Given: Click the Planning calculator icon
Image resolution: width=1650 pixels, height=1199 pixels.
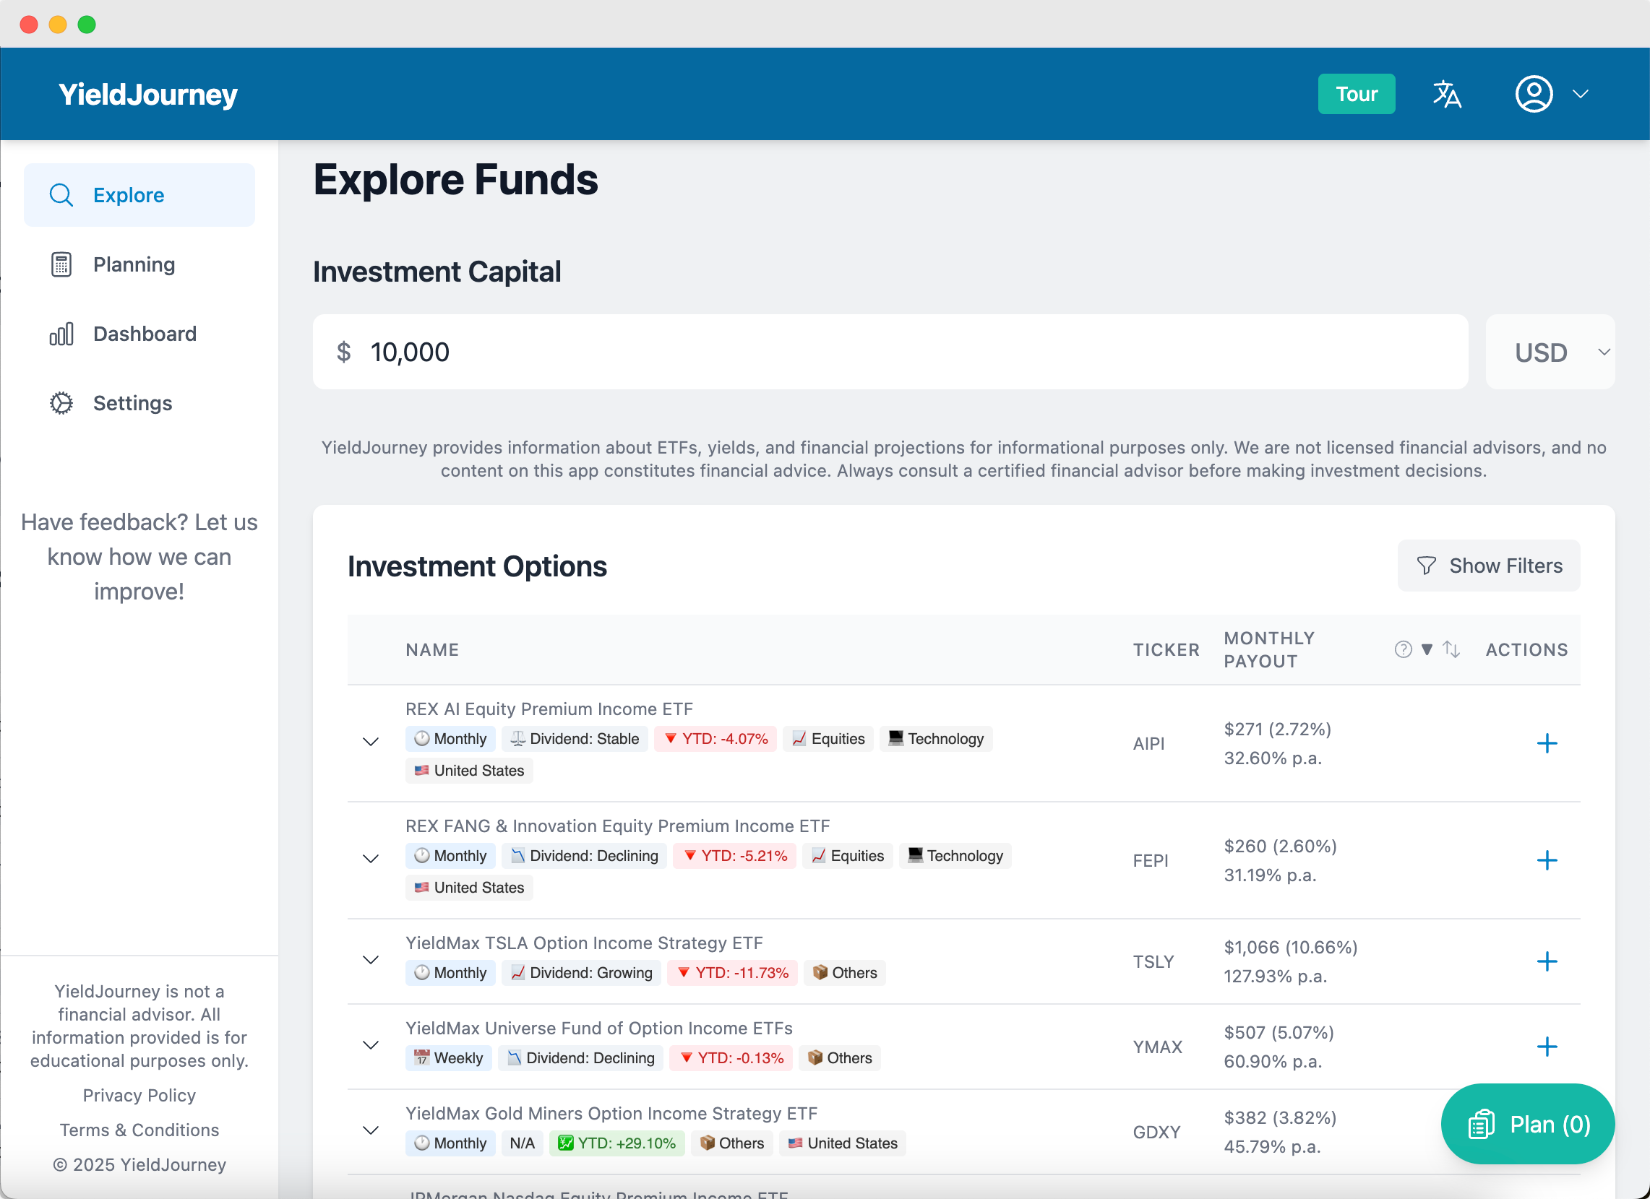Looking at the screenshot, I should 61,264.
